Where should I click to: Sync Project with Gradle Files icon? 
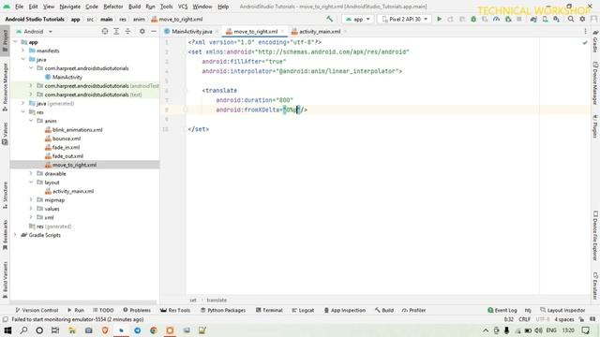tap(533, 19)
